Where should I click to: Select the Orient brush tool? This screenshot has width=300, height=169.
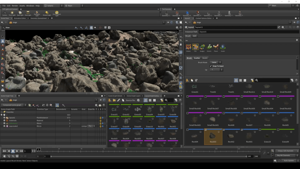pyautogui.click(x=209, y=47)
